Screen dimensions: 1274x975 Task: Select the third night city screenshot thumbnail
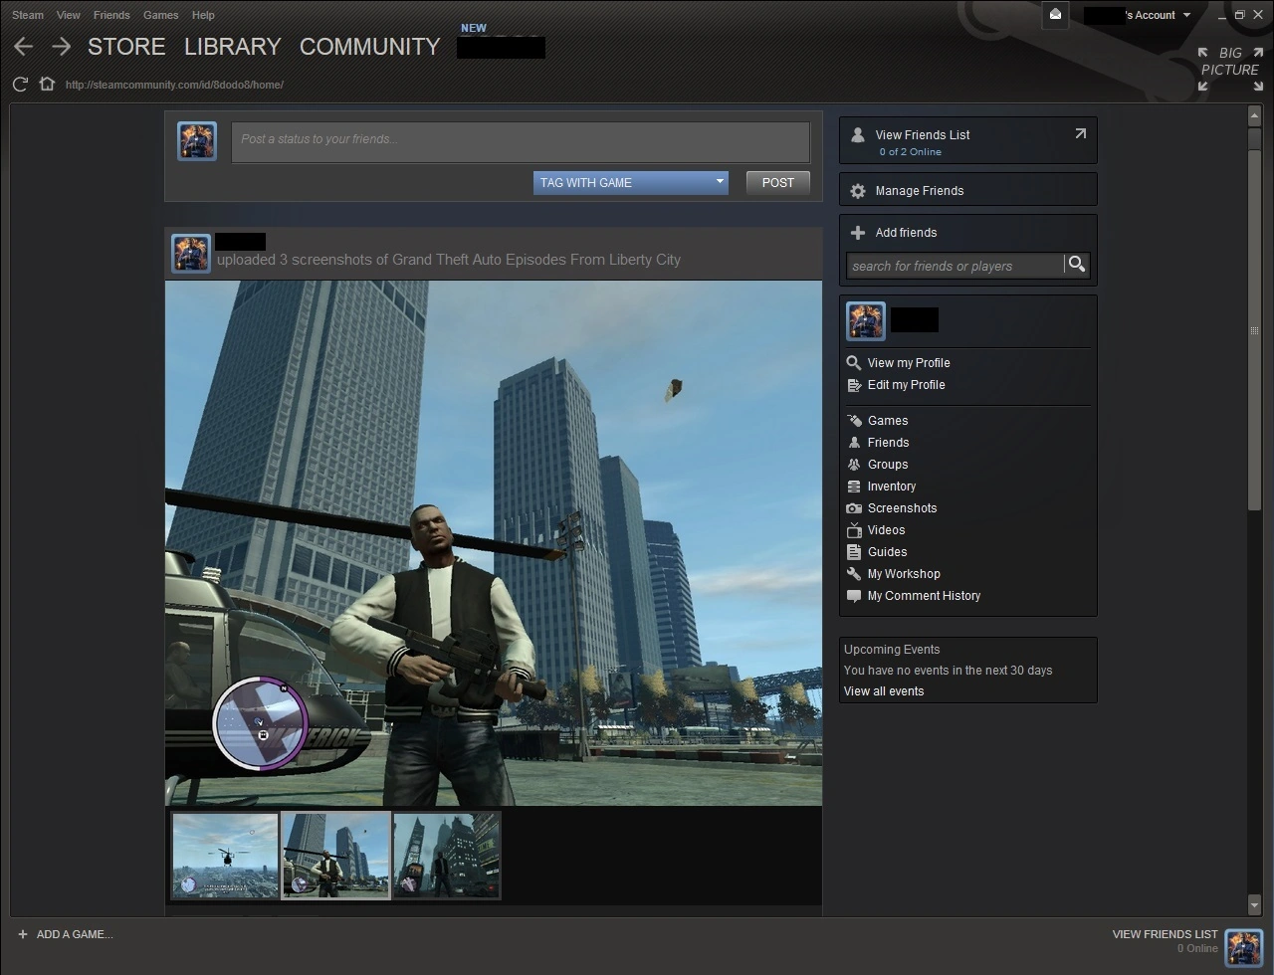click(x=447, y=856)
